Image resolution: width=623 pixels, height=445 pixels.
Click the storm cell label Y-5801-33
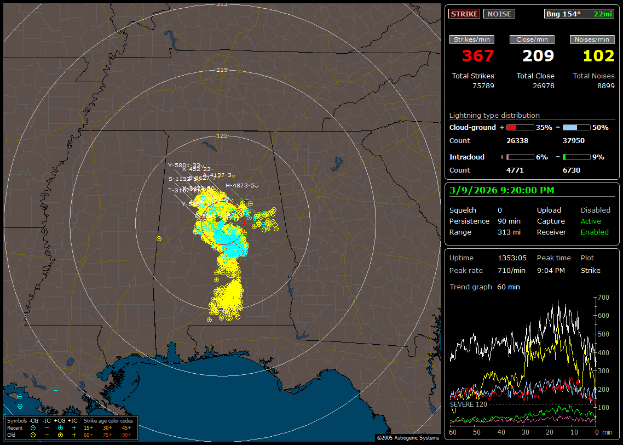184,165
